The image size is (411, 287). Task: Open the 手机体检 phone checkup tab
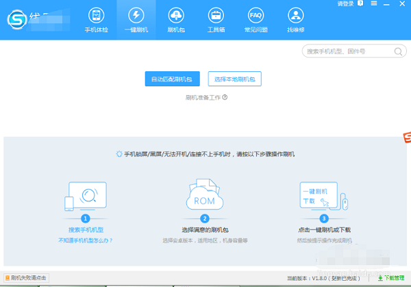click(95, 19)
